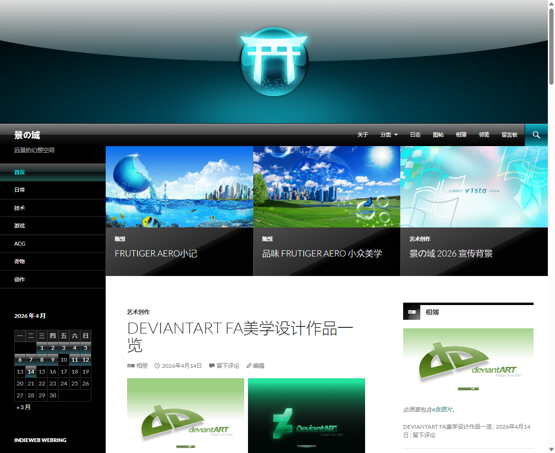The width and height of the screenshot is (555, 453).
Task: Click the gallery icon beside 相簿 widget heading
Action: click(412, 312)
